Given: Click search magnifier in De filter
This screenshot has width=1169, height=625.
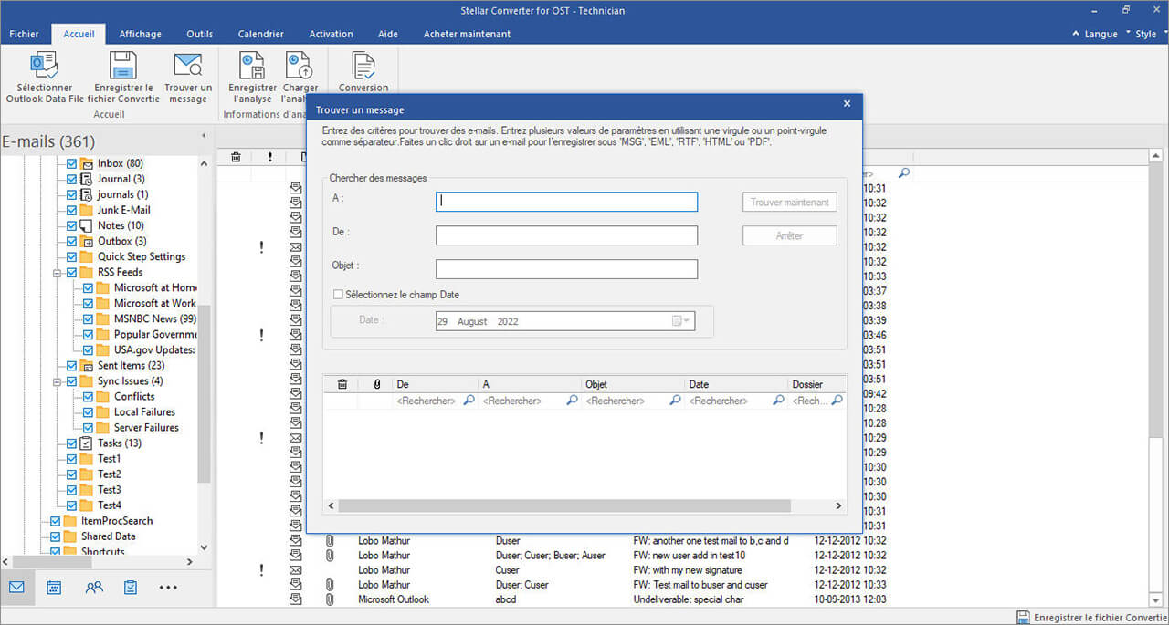Looking at the screenshot, I should click(469, 401).
